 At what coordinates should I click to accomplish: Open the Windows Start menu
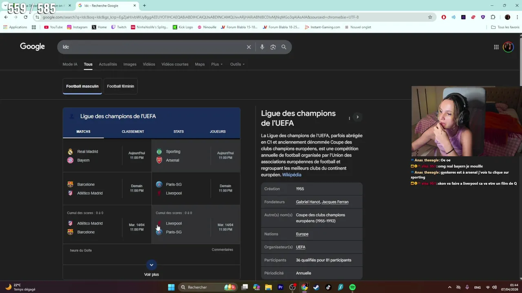pos(171,287)
